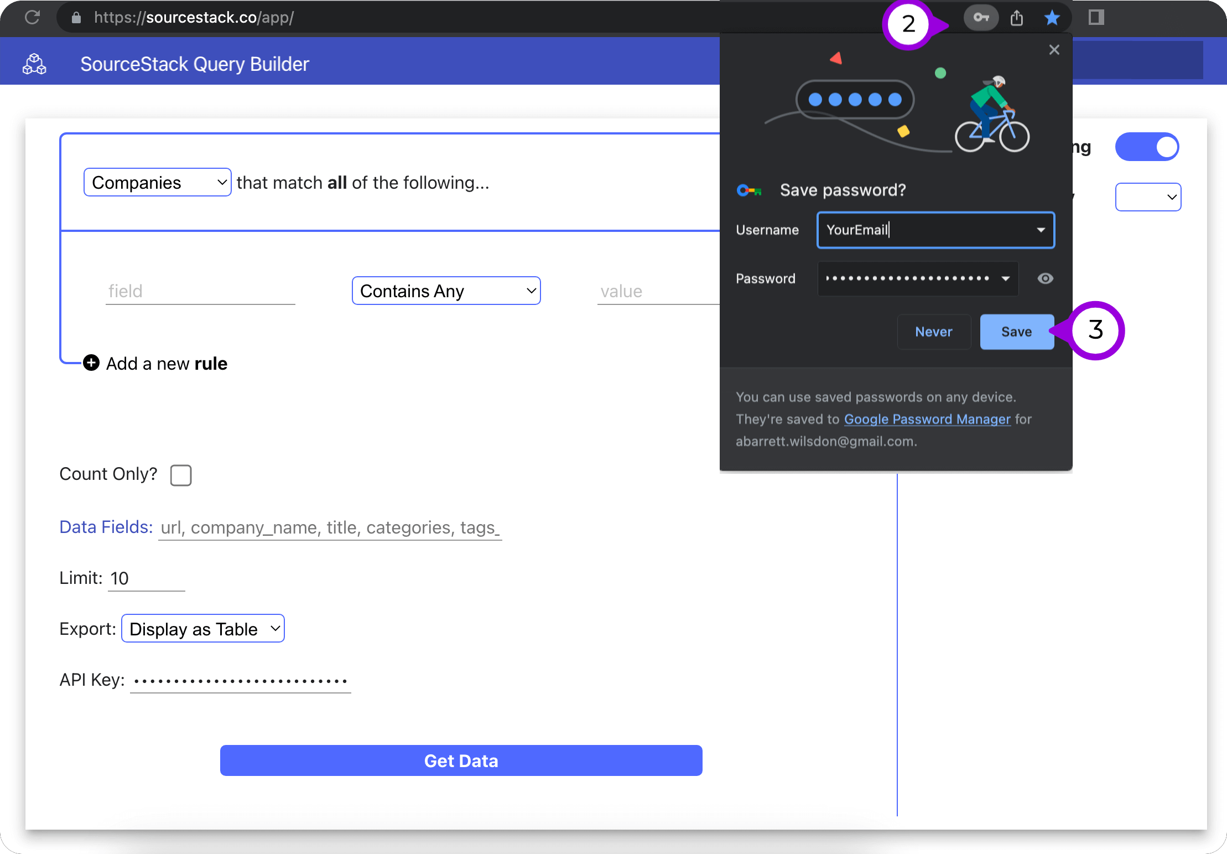This screenshot has height=854, width=1227.
Task: Click the Save password? heading
Action: pos(843,190)
